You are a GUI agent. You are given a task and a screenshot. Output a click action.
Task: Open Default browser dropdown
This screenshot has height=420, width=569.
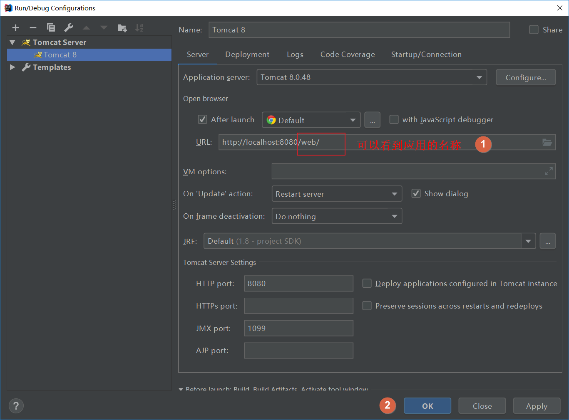click(311, 120)
